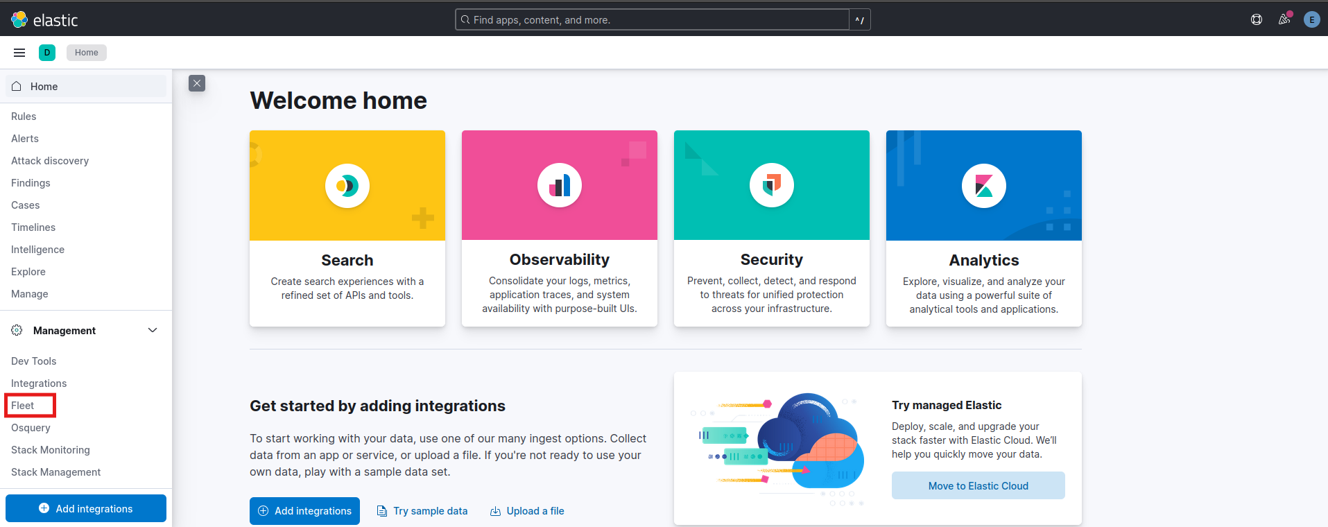Focus the Find apps search field
1328x527 pixels.
click(652, 20)
